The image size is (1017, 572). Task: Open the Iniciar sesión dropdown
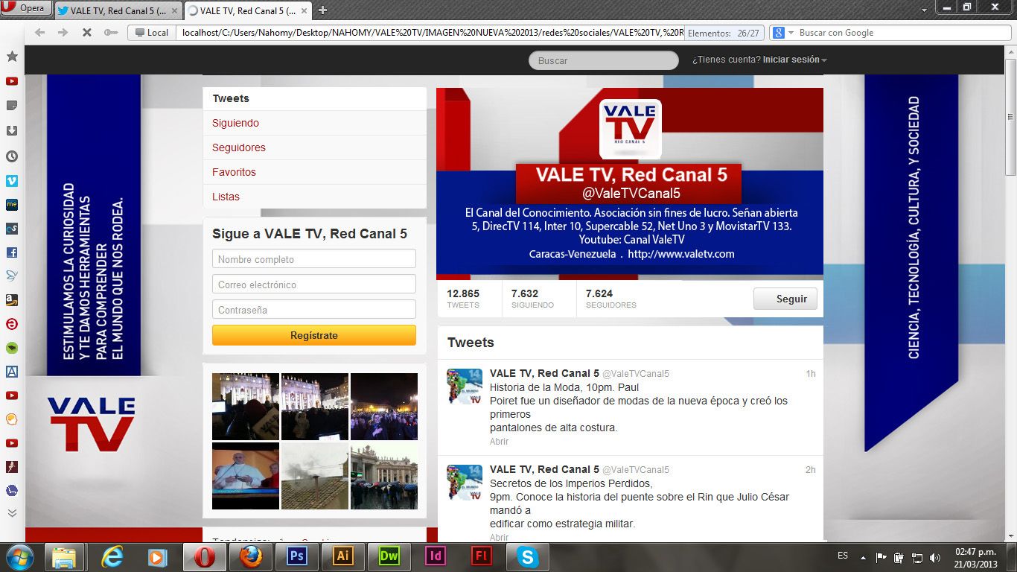(x=794, y=60)
